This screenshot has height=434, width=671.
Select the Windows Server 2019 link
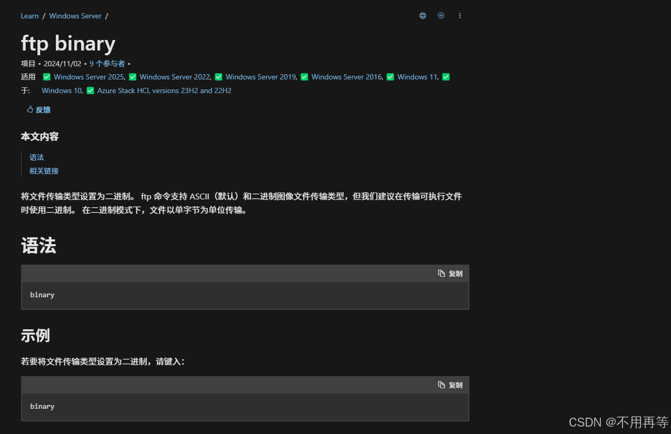tap(261, 77)
